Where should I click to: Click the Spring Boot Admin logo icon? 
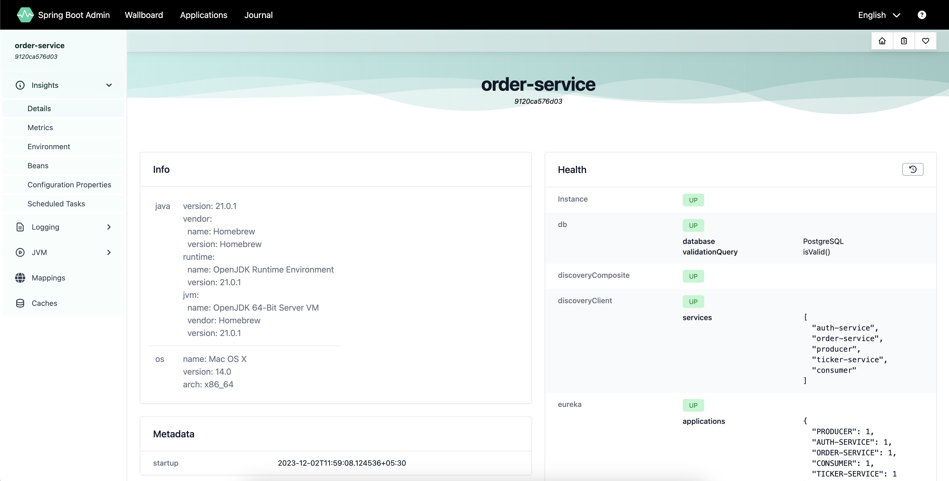pos(25,15)
